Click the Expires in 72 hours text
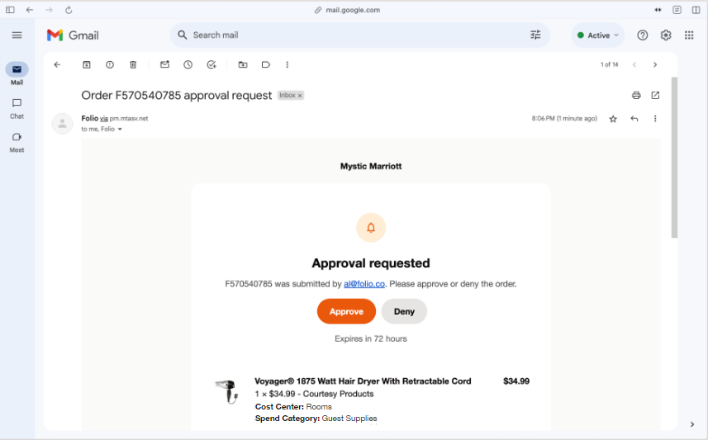This screenshot has height=440, width=708. (371, 339)
